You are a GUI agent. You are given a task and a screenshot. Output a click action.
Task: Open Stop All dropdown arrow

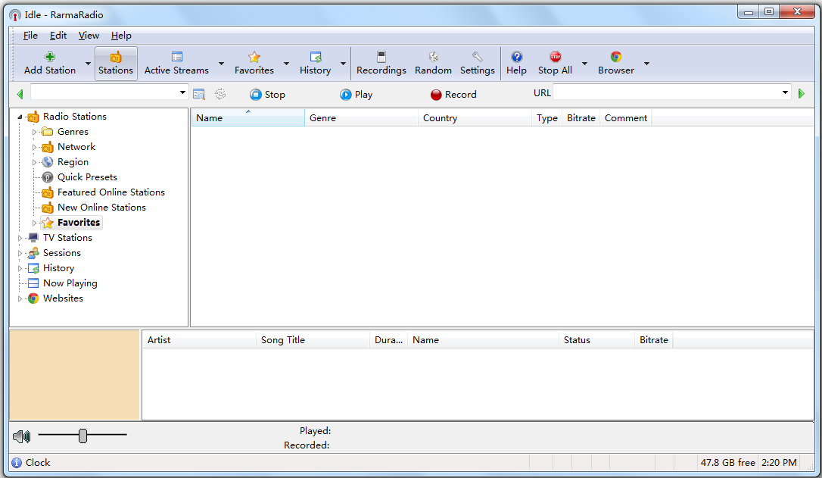pos(584,64)
